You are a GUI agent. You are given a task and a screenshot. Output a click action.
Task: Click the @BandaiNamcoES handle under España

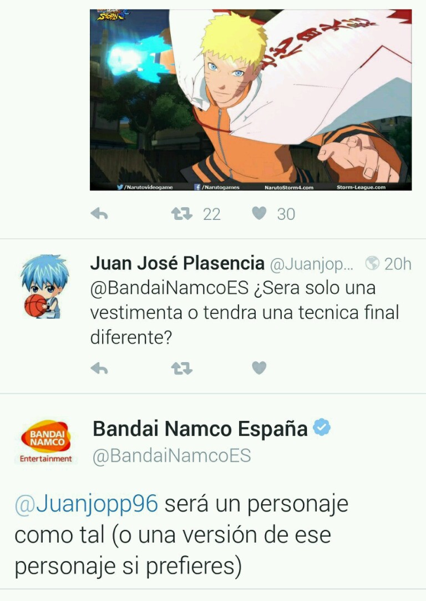(x=172, y=455)
